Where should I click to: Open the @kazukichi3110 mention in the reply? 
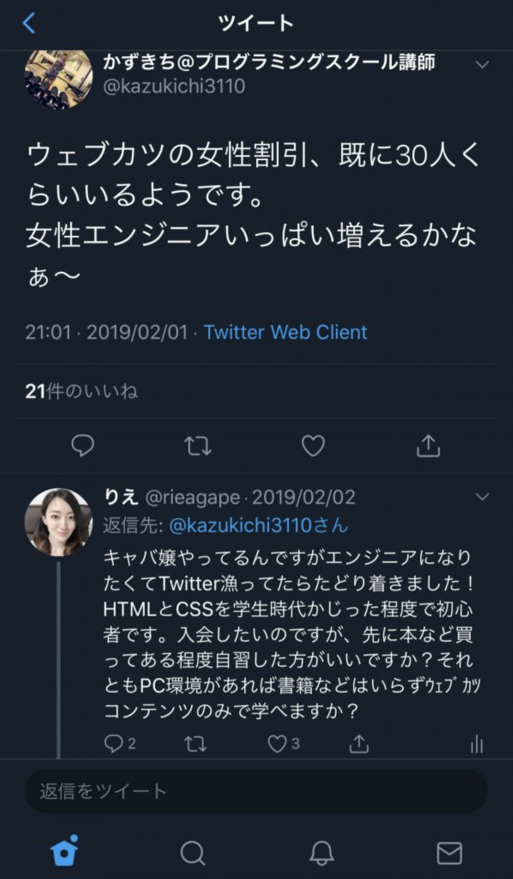coord(258,525)
